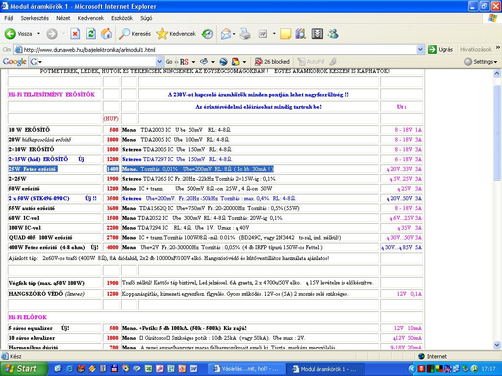Print the page using the printer icon
The image size is (502, 376).
click(245, 34)
